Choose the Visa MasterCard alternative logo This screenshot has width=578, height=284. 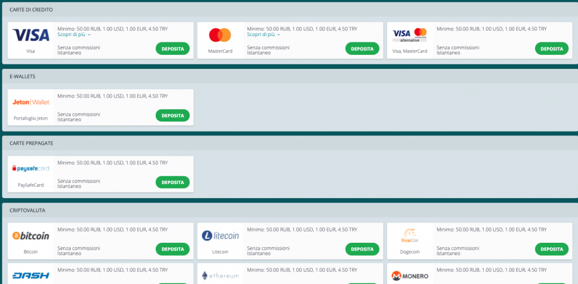point(410,34)
